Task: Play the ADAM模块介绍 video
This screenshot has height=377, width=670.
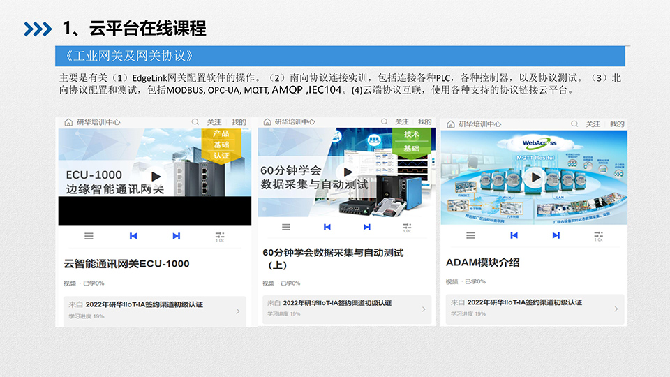Action: point(535,177)
